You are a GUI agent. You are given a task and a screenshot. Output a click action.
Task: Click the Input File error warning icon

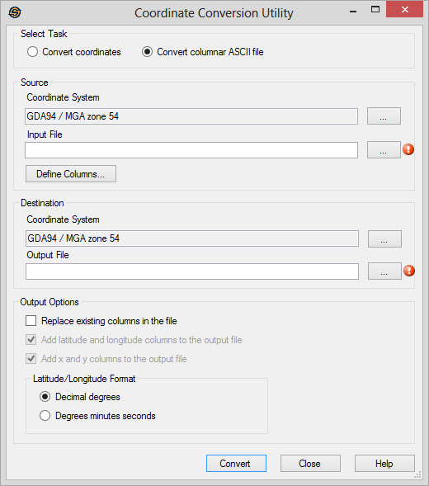tap(408, 149)
